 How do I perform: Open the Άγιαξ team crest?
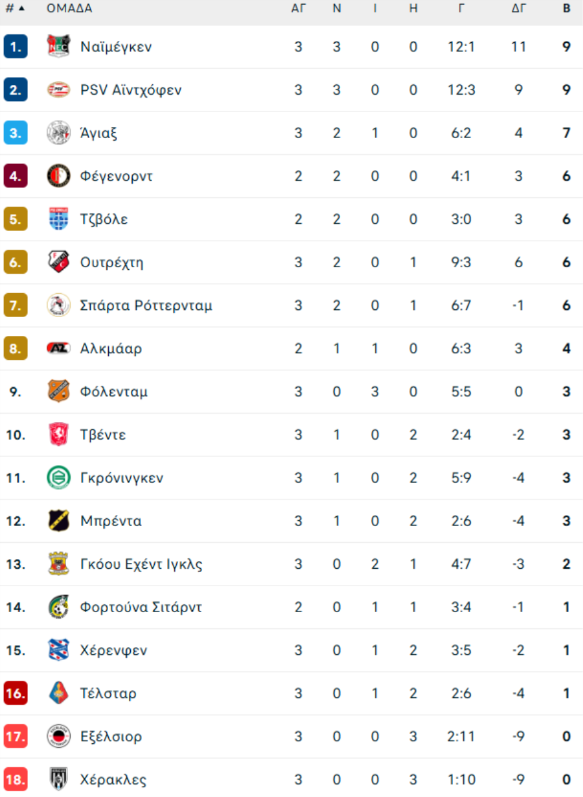58,133
